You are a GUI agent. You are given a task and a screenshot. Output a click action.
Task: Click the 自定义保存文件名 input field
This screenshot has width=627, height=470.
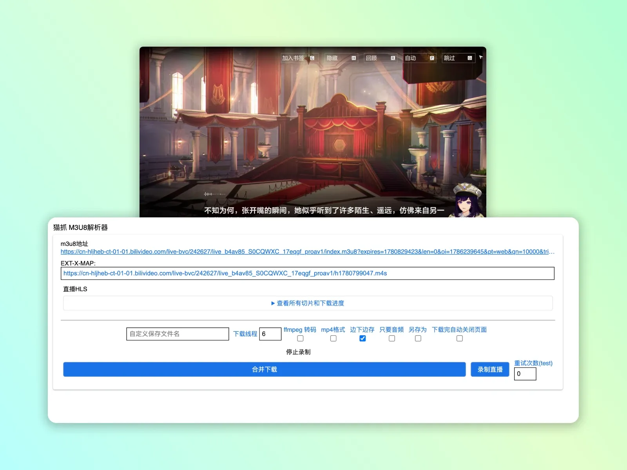[178, 334]
